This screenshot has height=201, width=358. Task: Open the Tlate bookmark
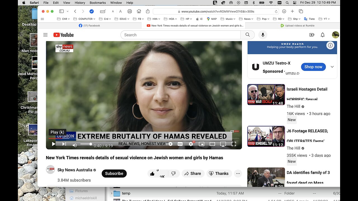point(309,19)
